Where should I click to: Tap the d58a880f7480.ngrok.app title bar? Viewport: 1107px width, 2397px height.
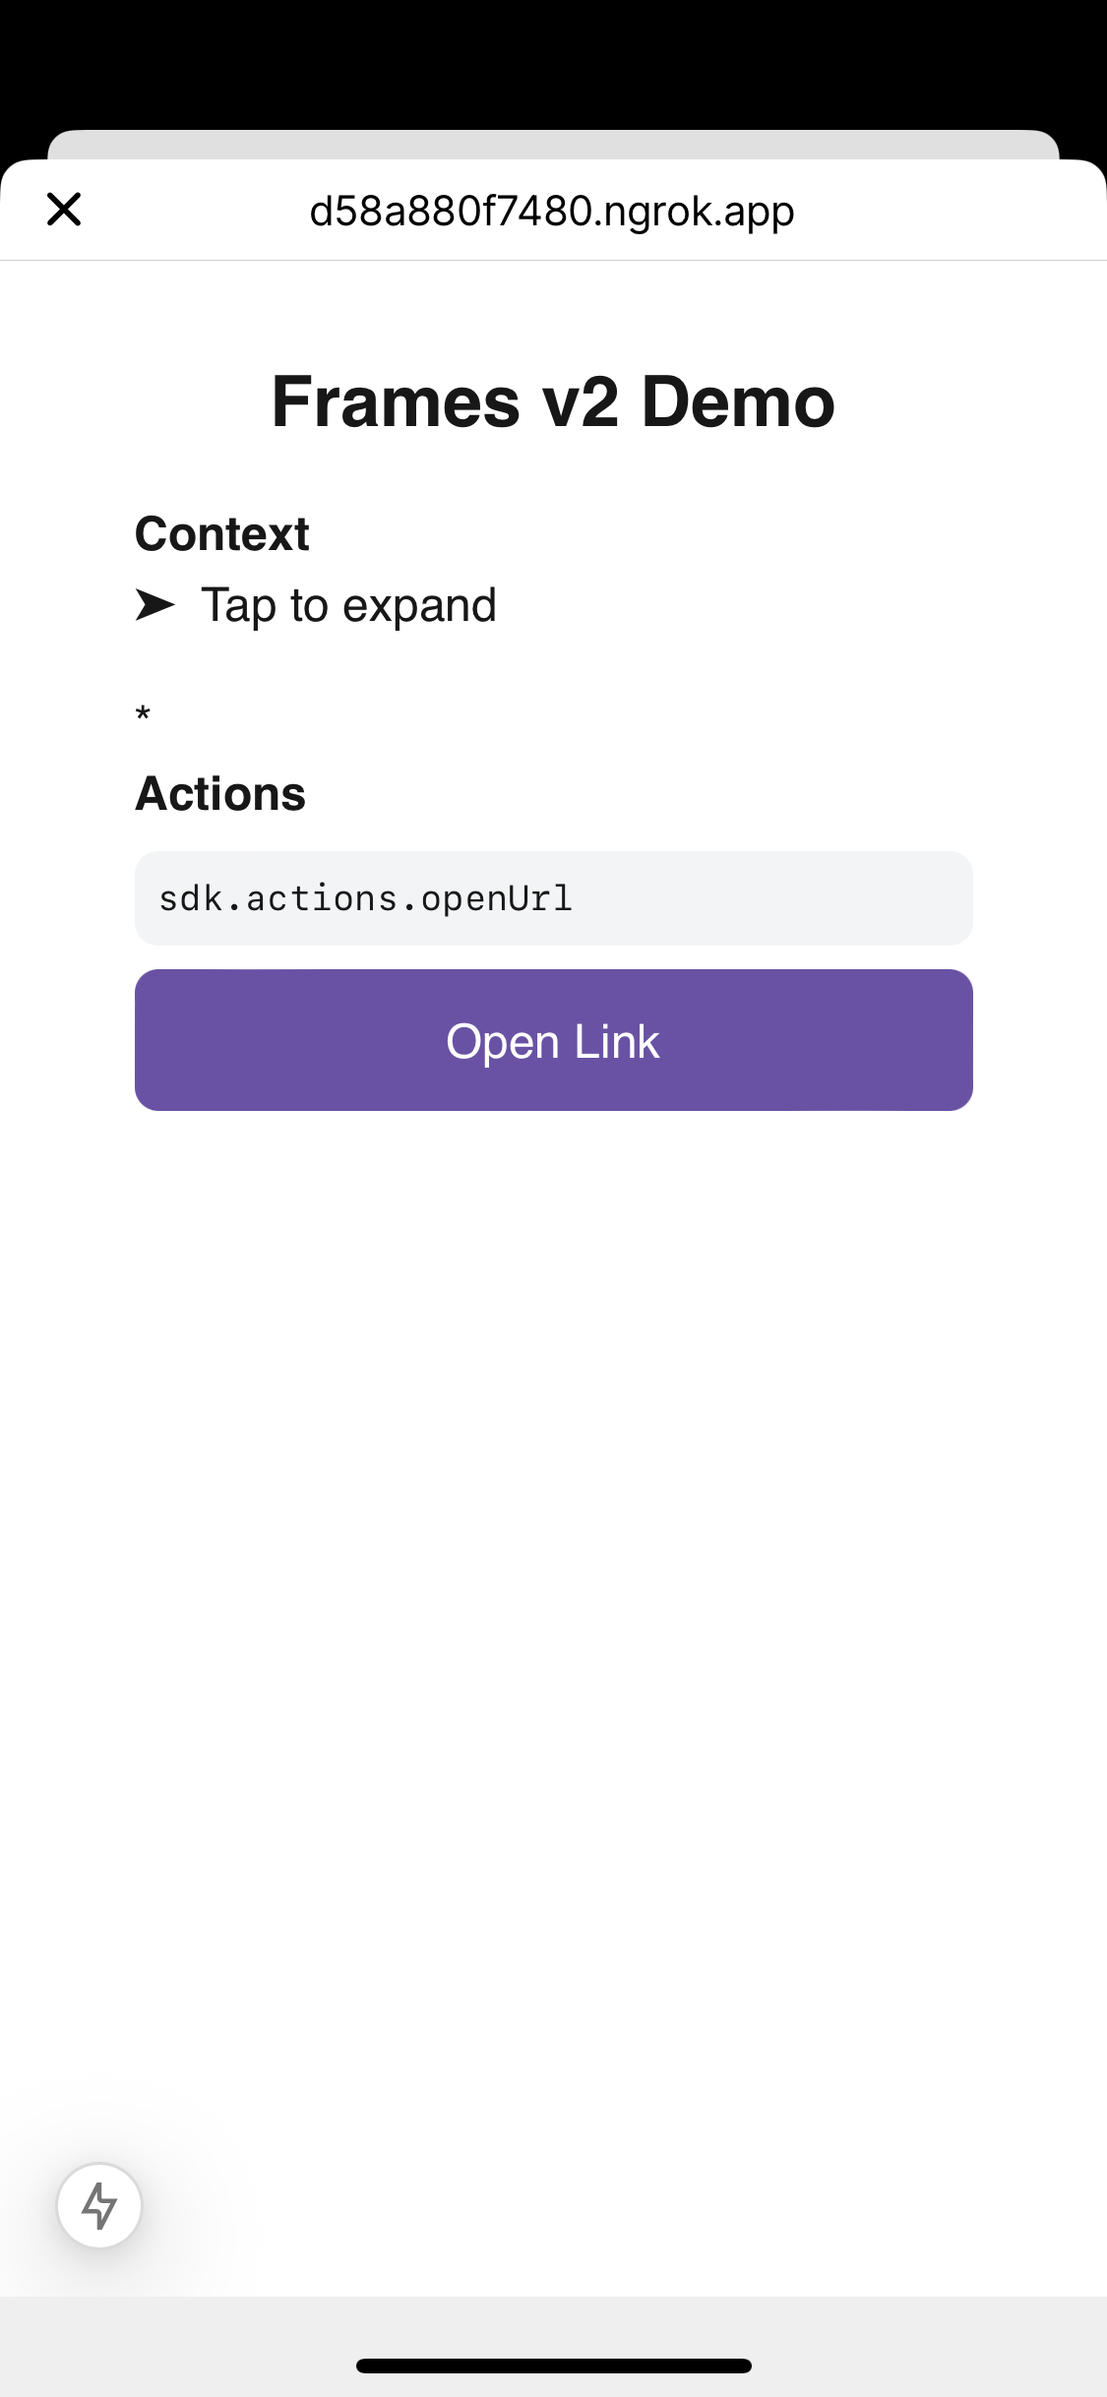[553, 210]
